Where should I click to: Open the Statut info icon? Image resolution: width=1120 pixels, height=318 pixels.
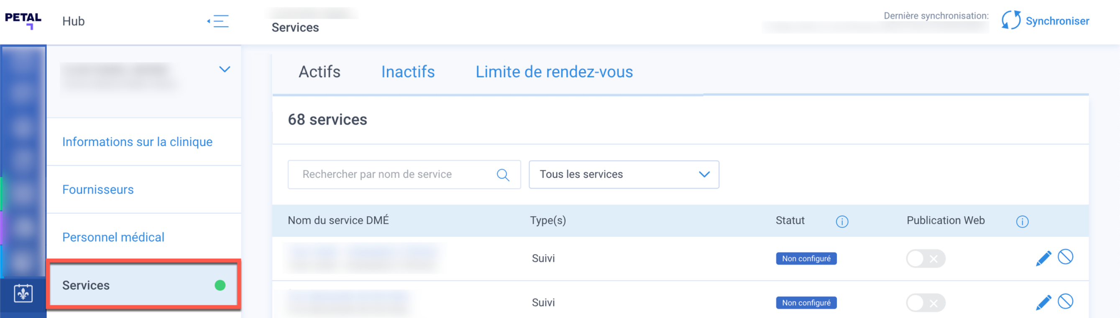click(x=842, y=222)
